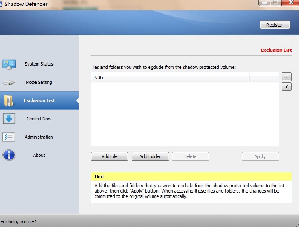Screen dimensions: 299x227
Task: Click the right arrow (>) button
Action: 287,77
